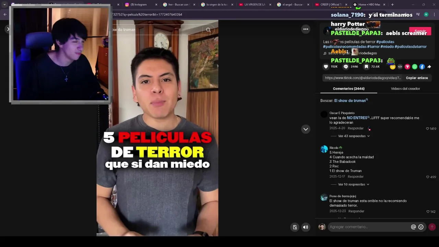Click the 'NO ENTRES' search link in comment
Image resolution: width=439 pixels, height=247 pixels.
358,118
